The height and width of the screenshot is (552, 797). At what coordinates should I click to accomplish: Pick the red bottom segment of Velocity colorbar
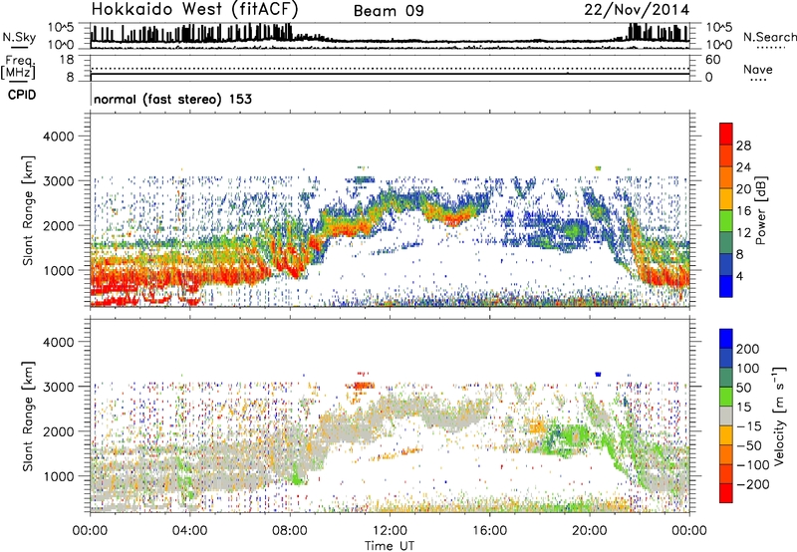pyautogui.click(x=726, y=493)
